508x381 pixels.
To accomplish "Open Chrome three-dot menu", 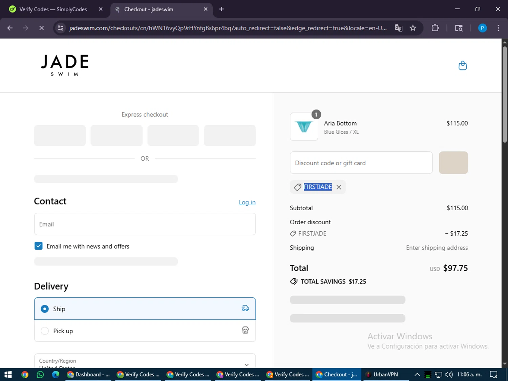I will [x=498, y=28].
